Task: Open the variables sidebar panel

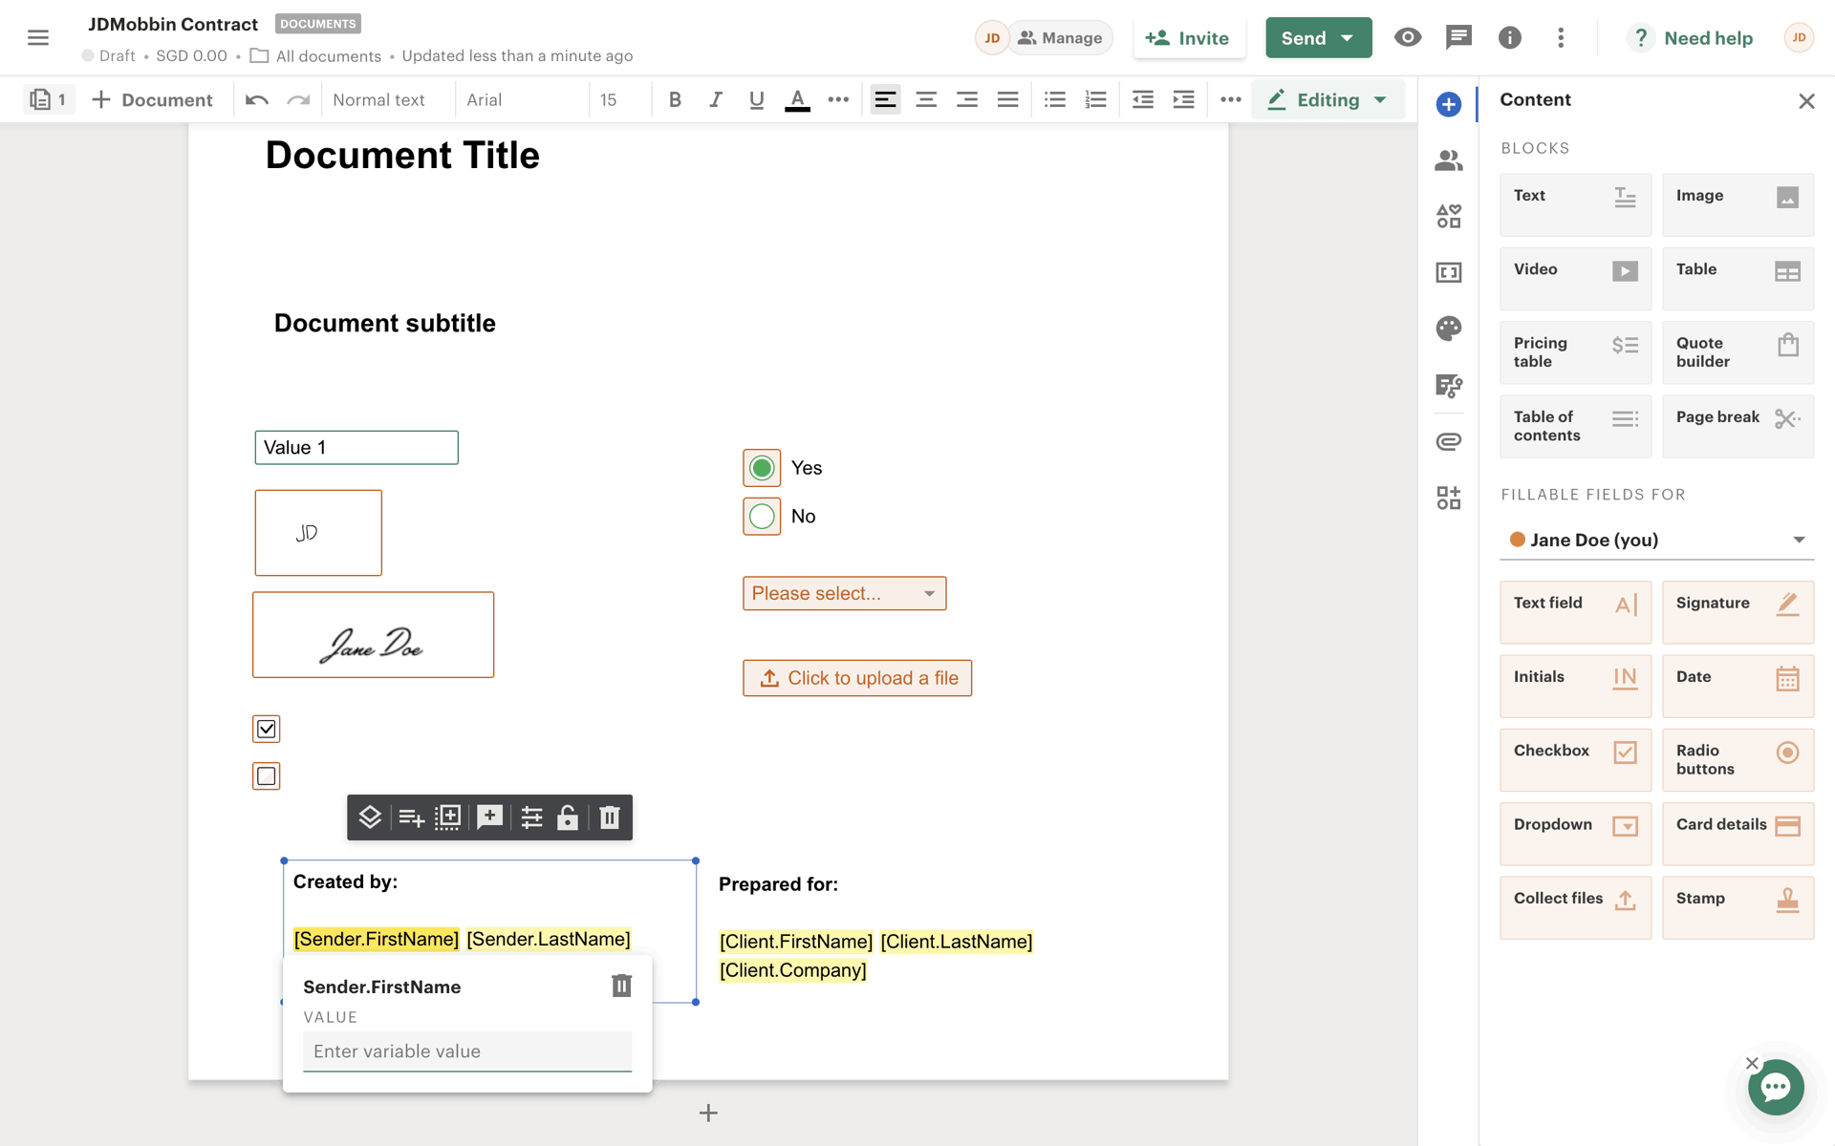Action: click(x=1448, y=272)
